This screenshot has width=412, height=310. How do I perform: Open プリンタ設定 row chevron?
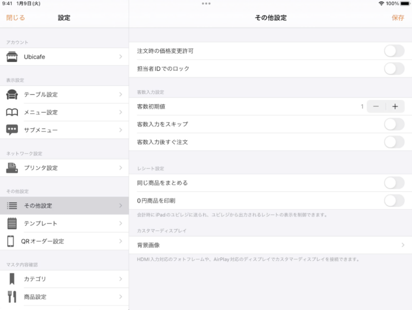click(x=121, y=168)
